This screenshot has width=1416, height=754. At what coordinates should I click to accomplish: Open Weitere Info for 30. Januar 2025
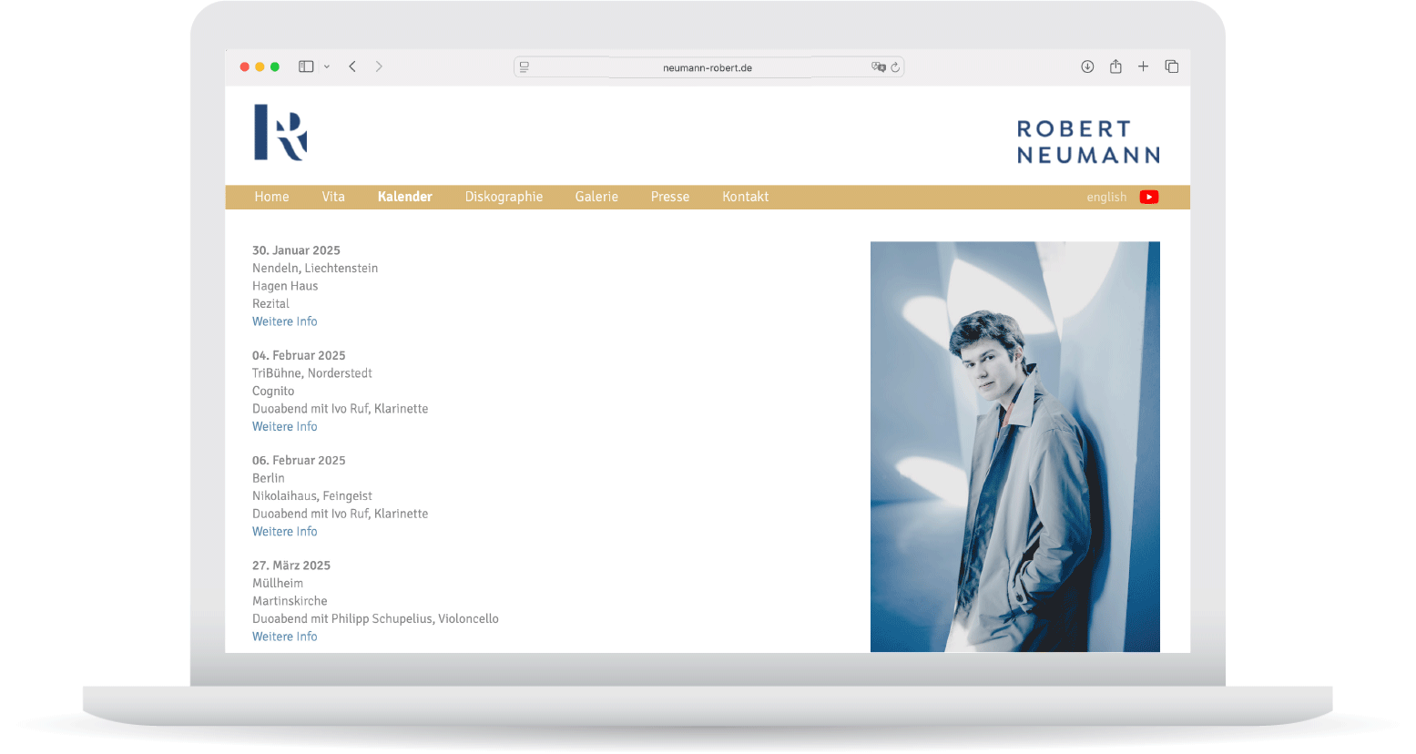pos(285,321)
